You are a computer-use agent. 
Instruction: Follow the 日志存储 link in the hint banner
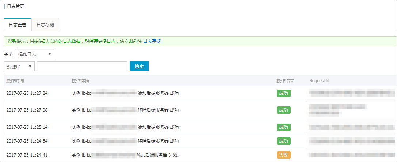click(x=152, y=41)
